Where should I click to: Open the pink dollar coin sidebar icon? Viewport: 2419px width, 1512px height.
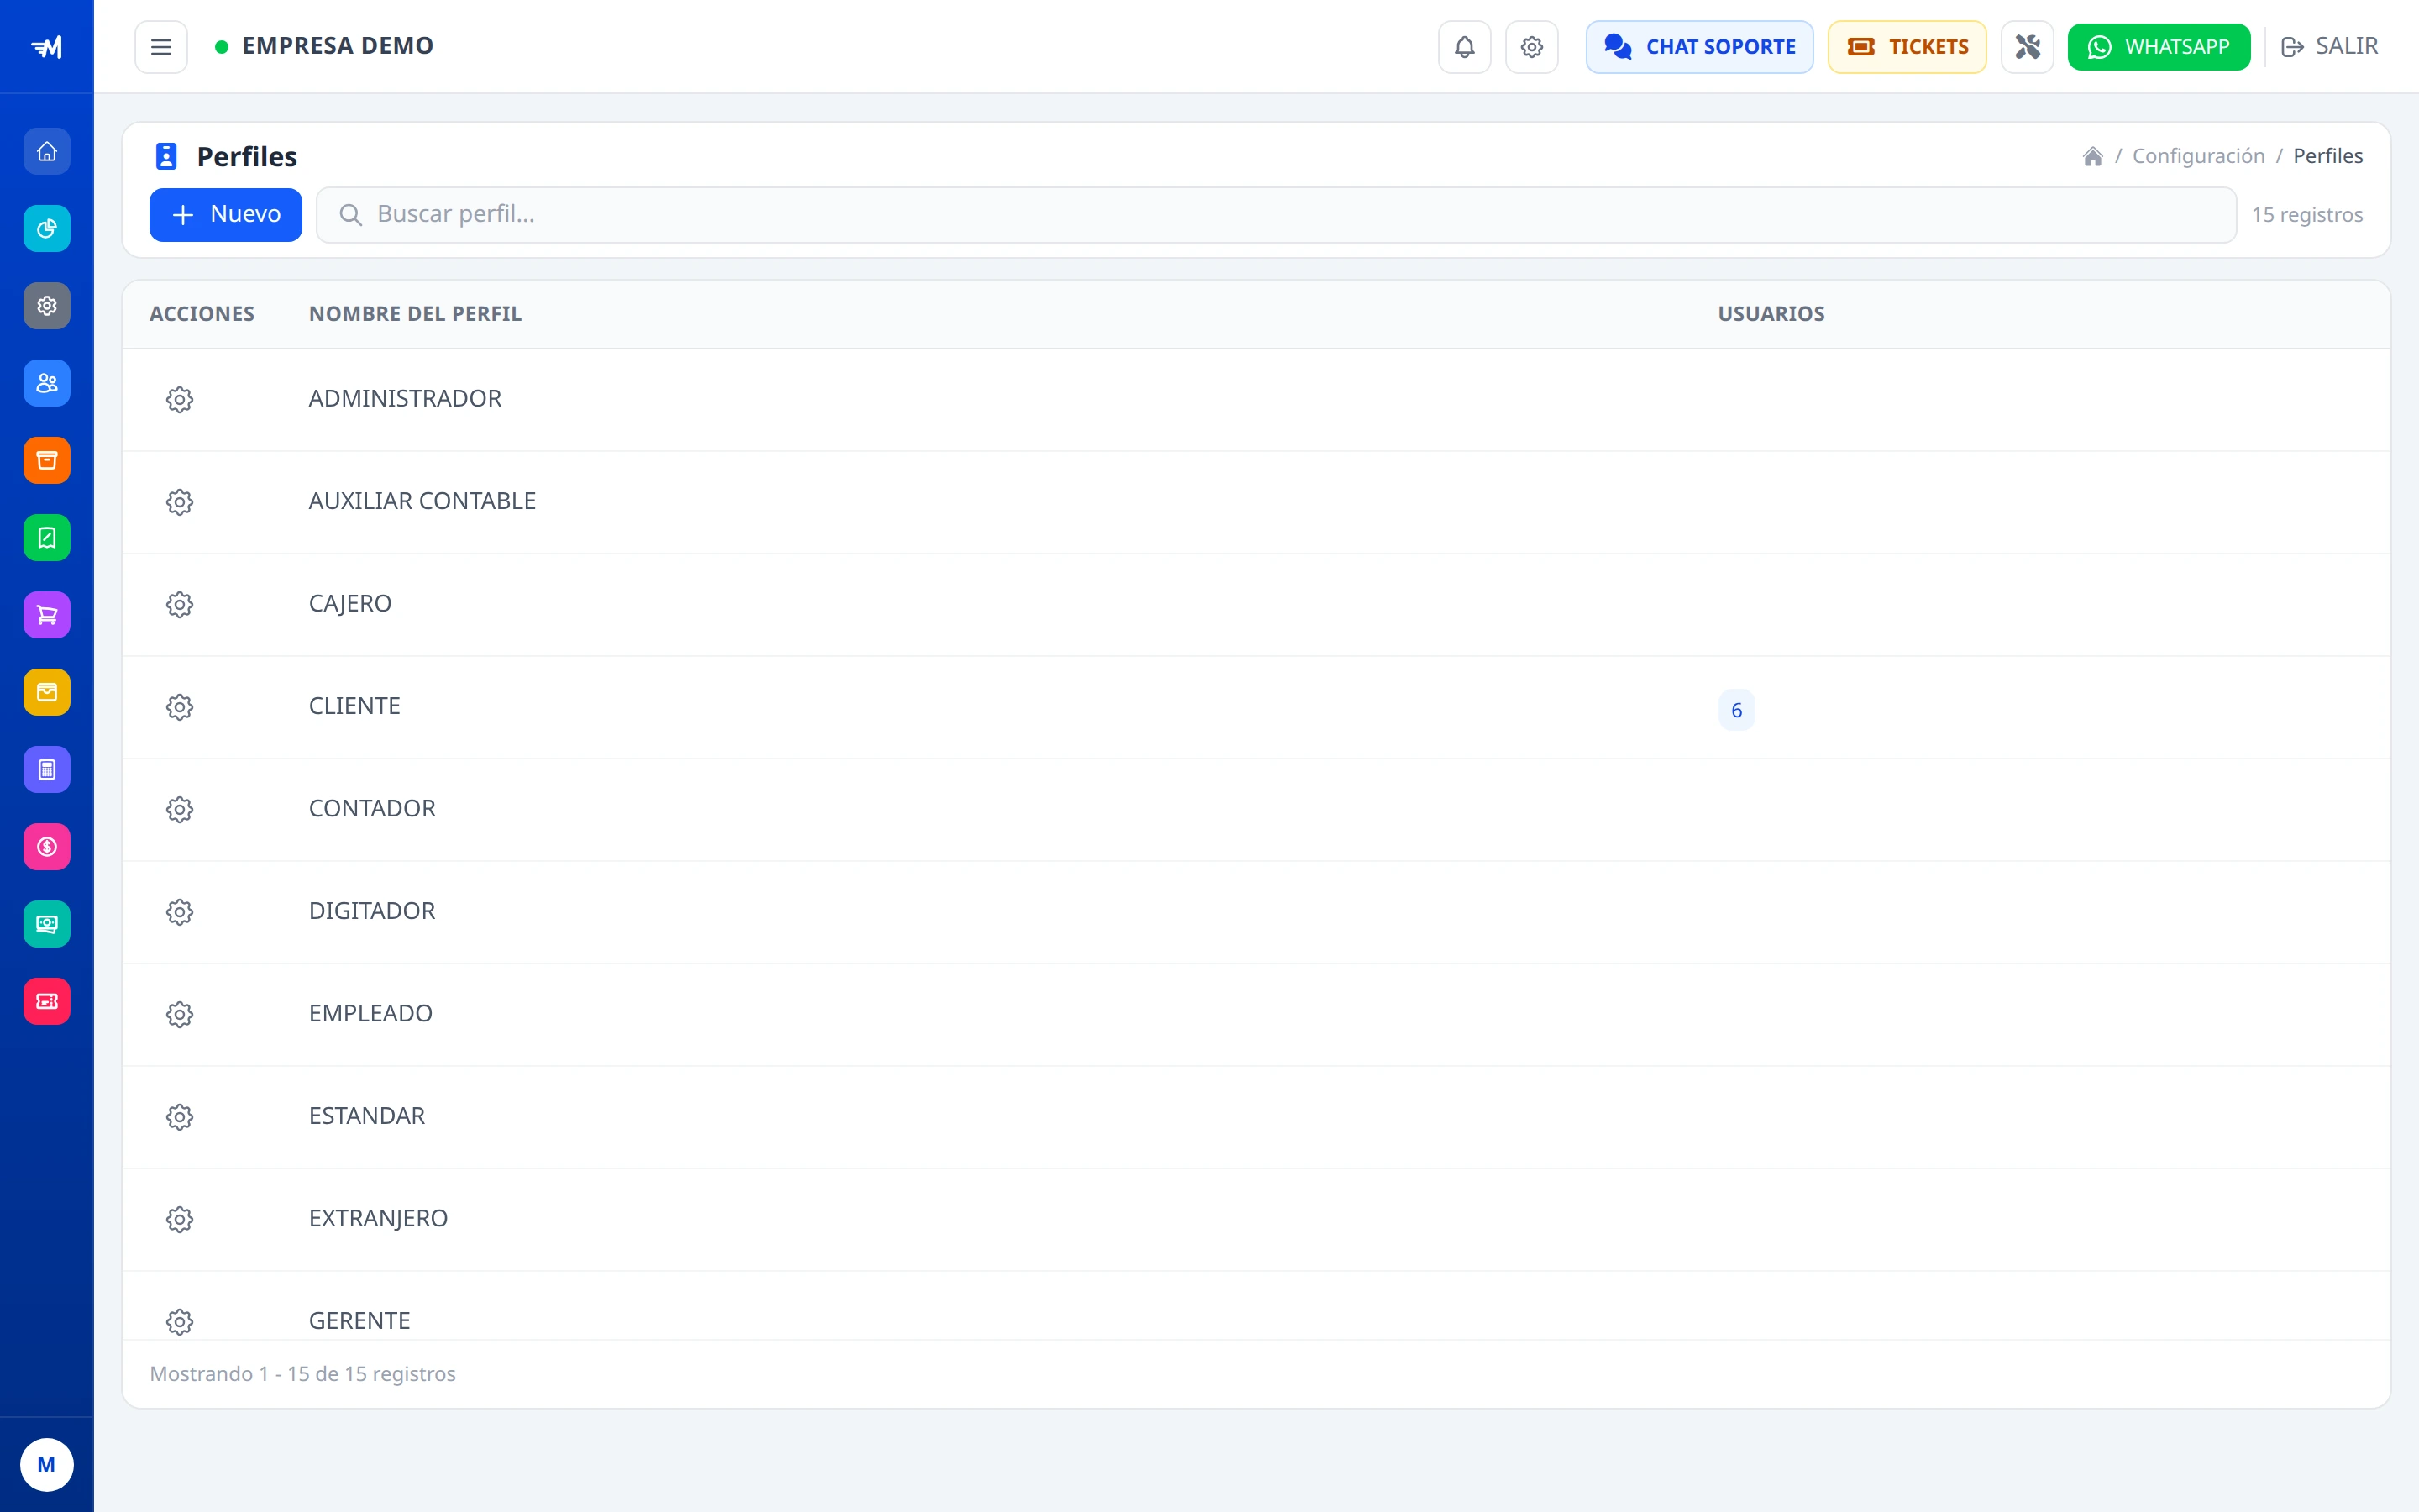(47, 847)
